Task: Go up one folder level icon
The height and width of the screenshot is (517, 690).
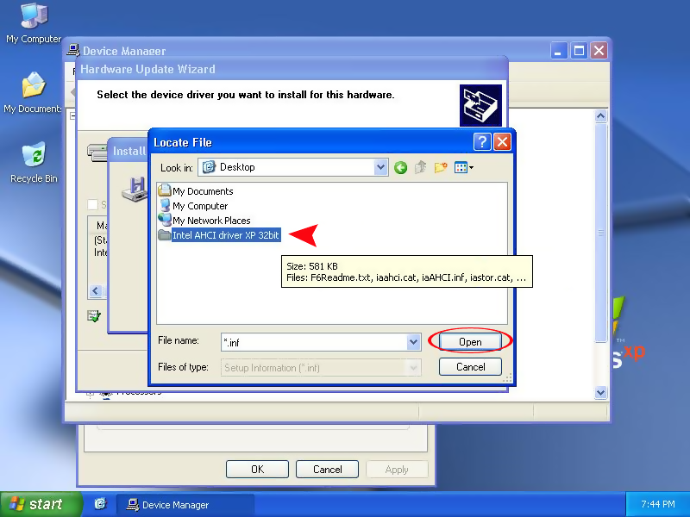Action: (420, 167)
